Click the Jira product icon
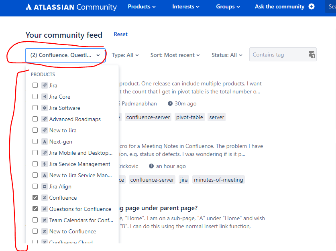Image resolution: width=336 pixels, height=251 pixels. pos(44,85)
